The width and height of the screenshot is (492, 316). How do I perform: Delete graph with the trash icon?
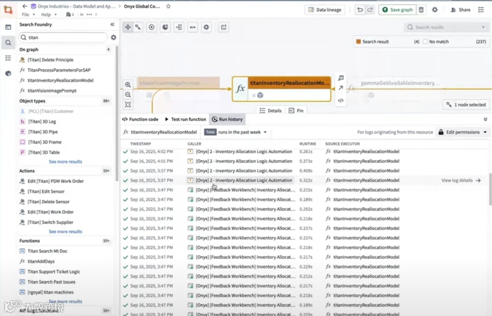[x=421, y=10]
